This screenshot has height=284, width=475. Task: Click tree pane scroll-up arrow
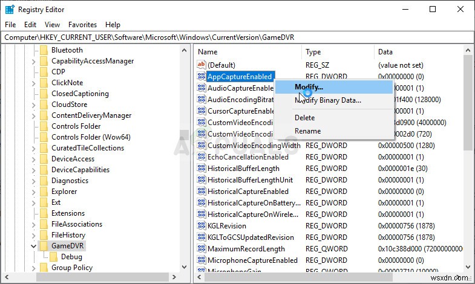(x=184, y=50)
